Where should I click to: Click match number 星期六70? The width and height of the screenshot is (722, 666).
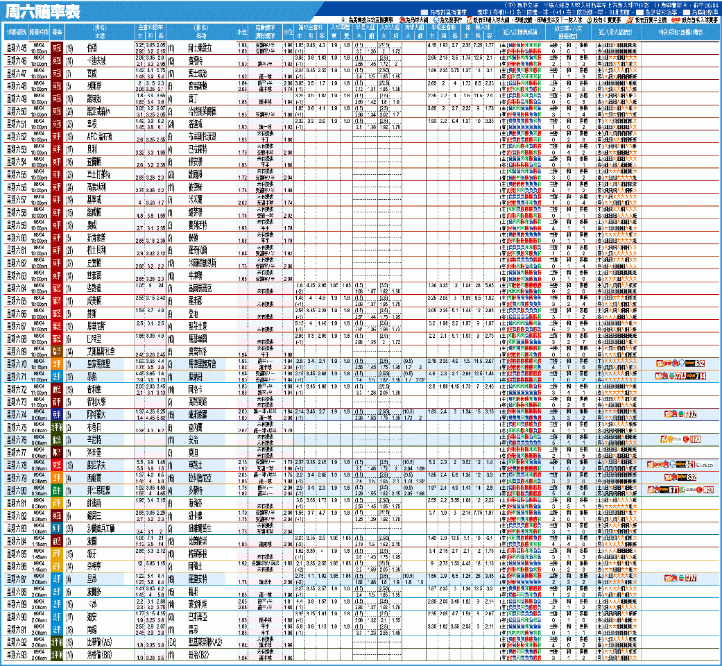(17, 364)
